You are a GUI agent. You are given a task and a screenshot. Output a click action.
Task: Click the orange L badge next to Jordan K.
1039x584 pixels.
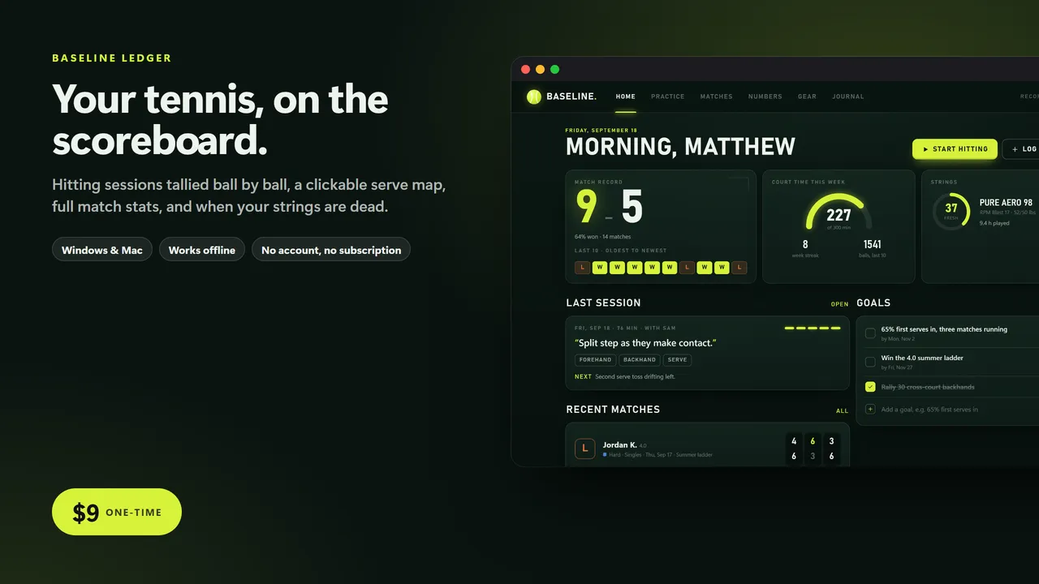584,449
